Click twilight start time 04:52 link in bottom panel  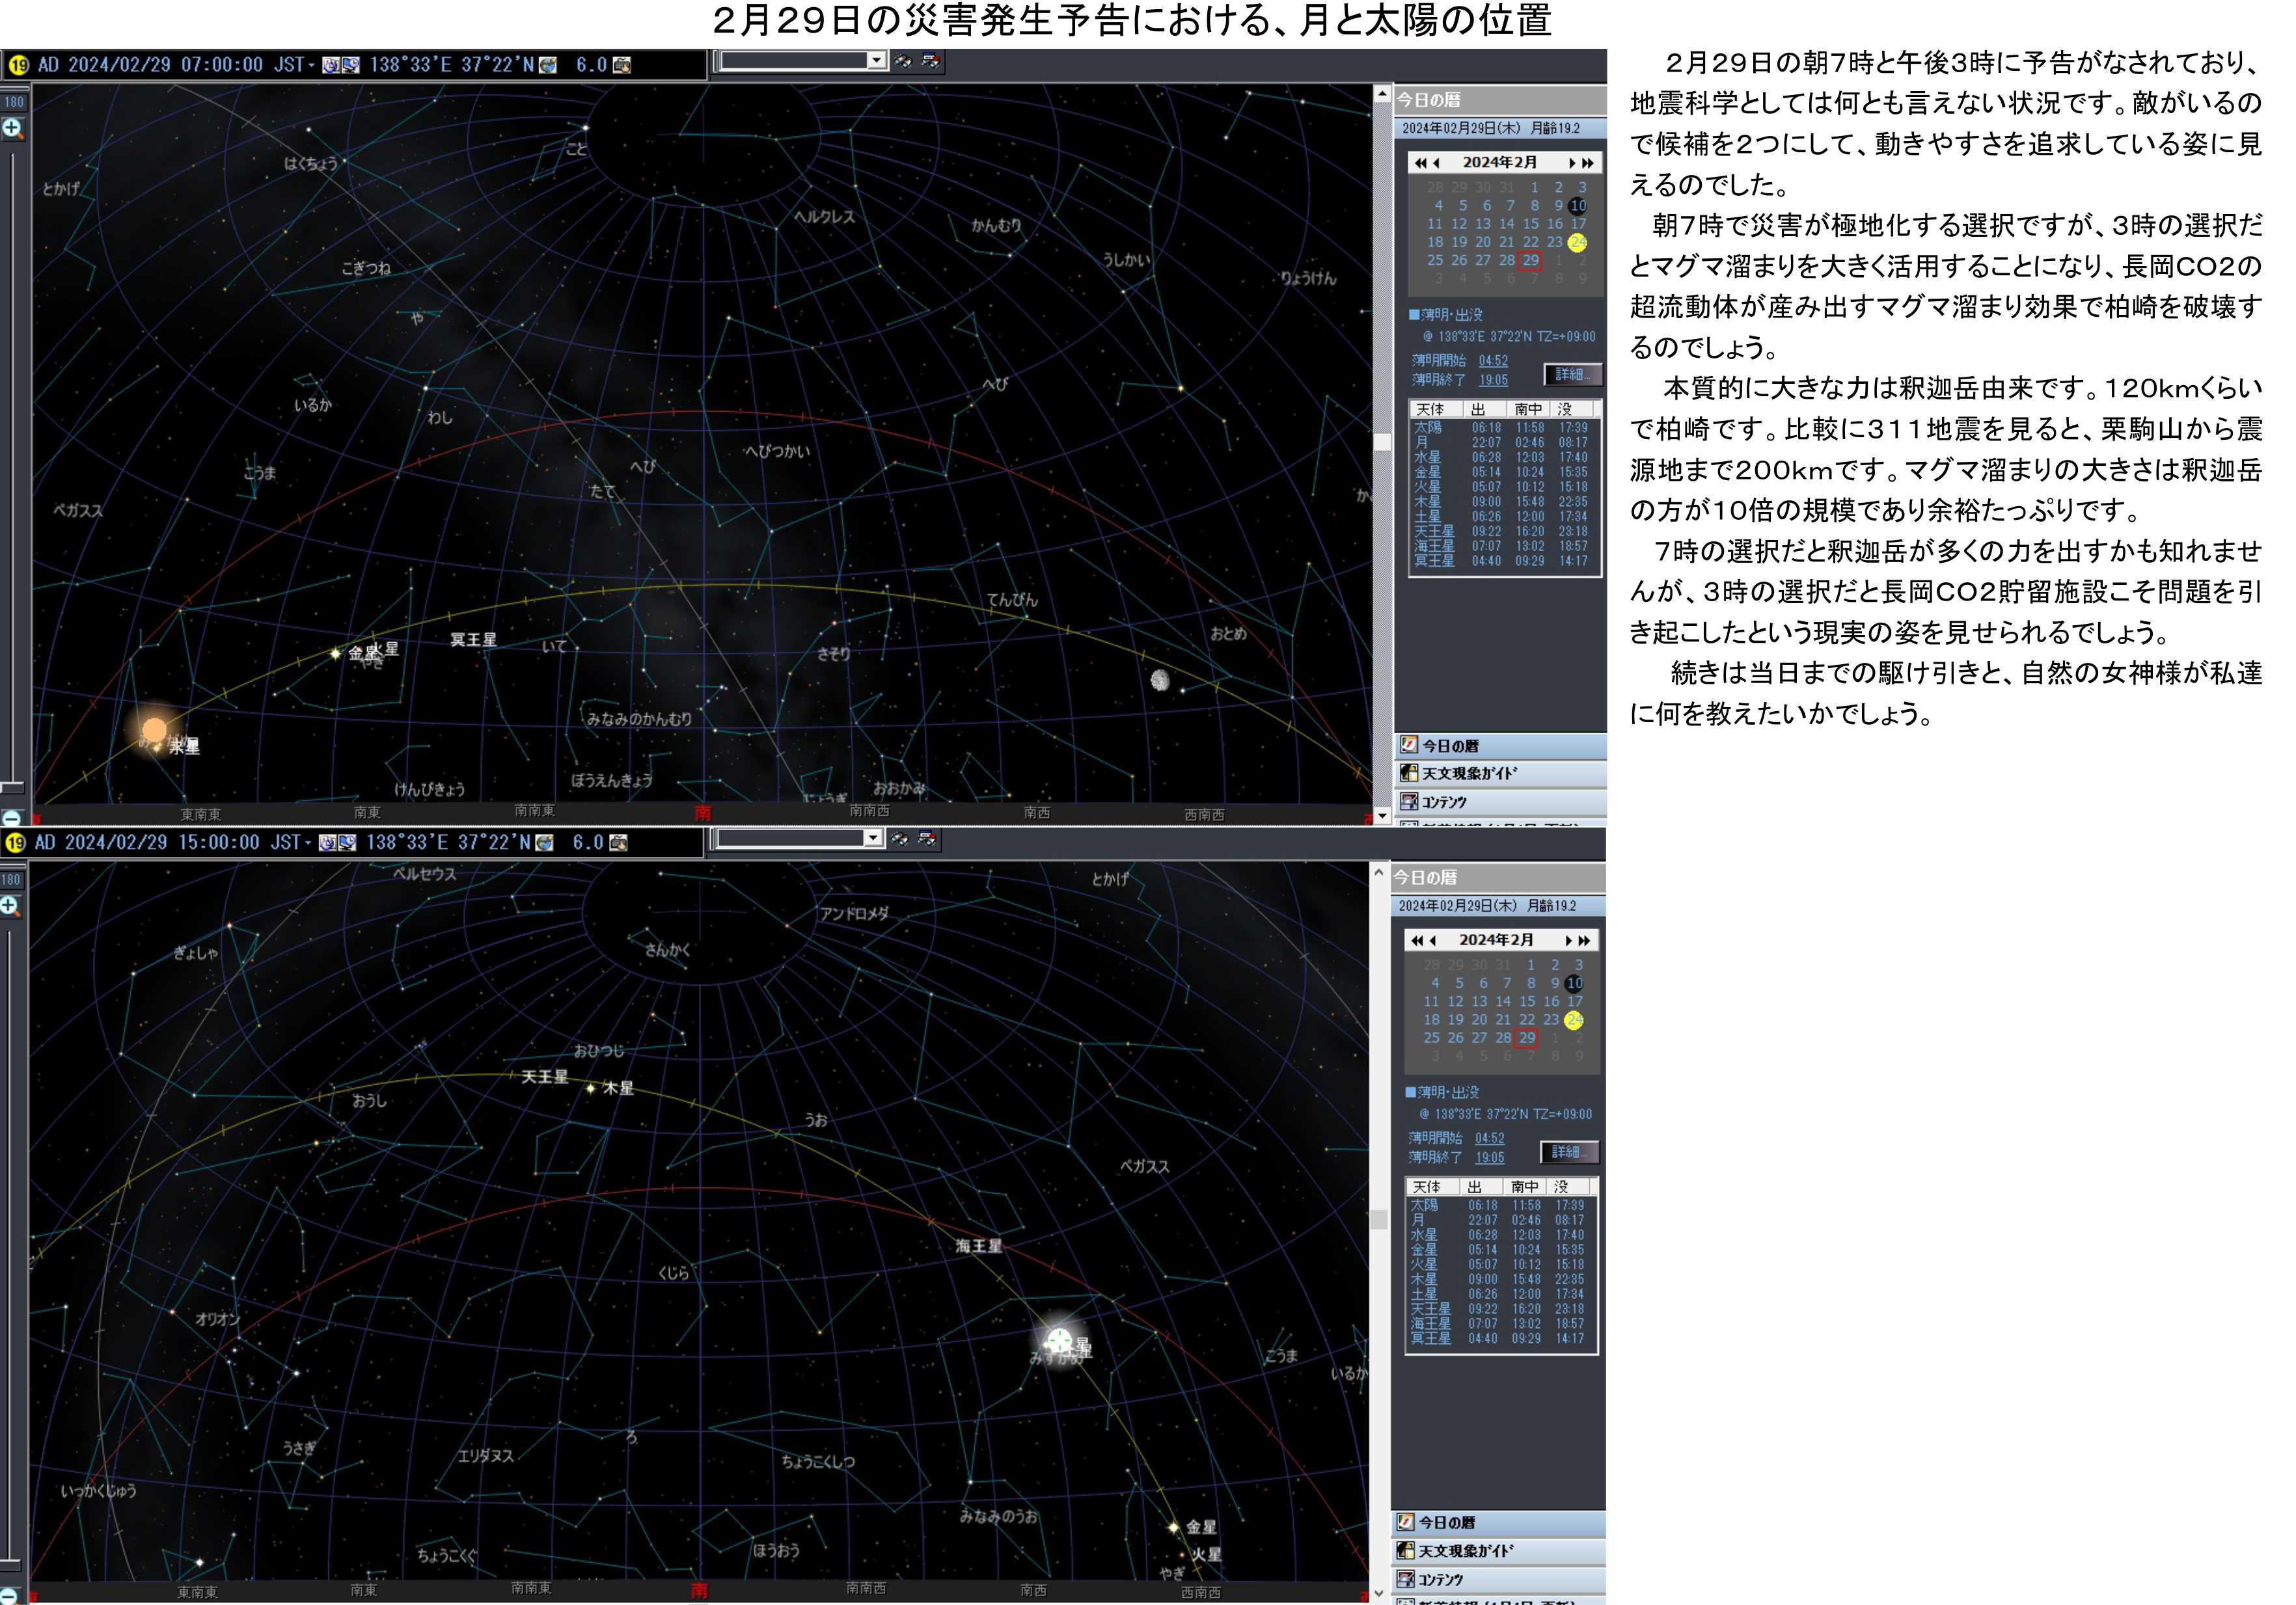click(x=1489, y=1139)
